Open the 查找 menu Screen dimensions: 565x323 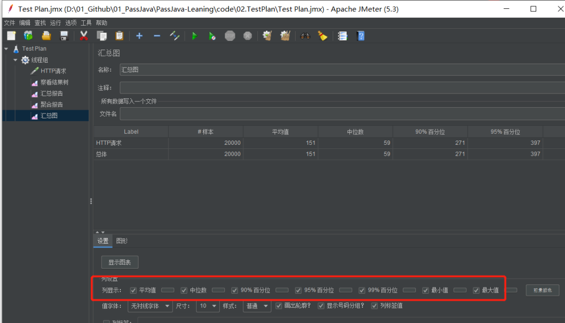pos(40,22)
